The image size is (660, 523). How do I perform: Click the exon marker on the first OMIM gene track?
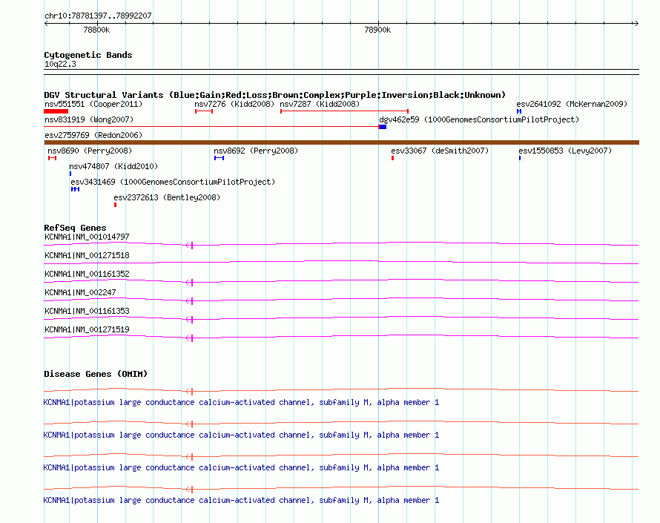[x=191, y=392]
